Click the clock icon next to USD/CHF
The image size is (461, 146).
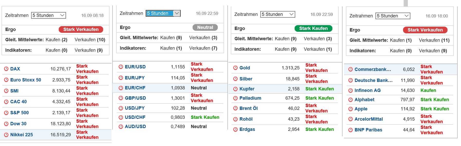pos(121,117)
